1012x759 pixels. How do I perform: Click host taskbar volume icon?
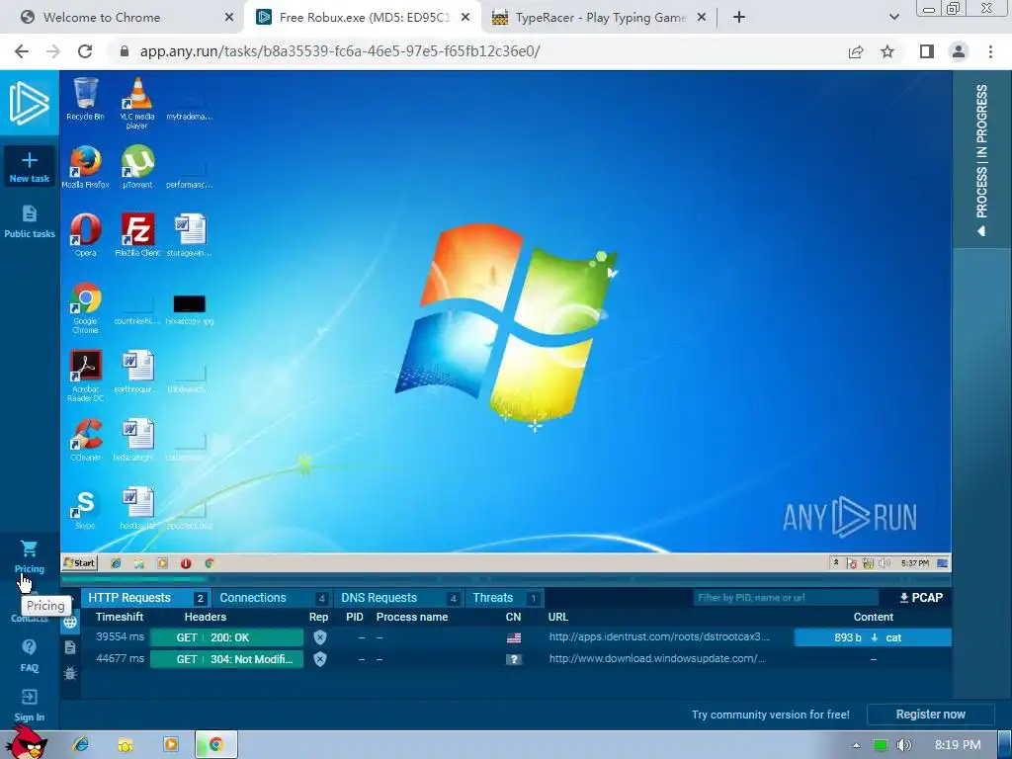coord(905,745)
